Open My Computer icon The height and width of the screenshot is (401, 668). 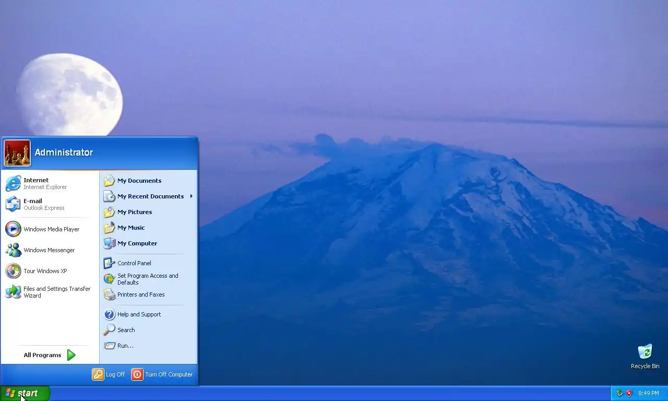pos(109,243)
